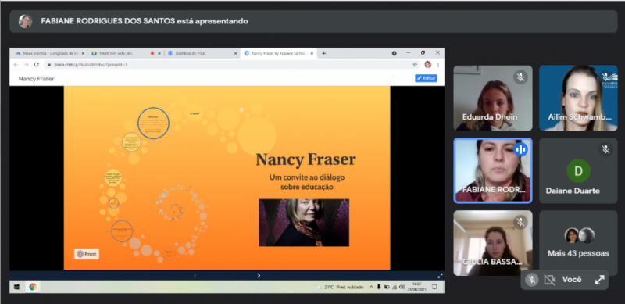Open the Mais 43 pessoas tile
The image size is (625, 304).
[578, 243]
